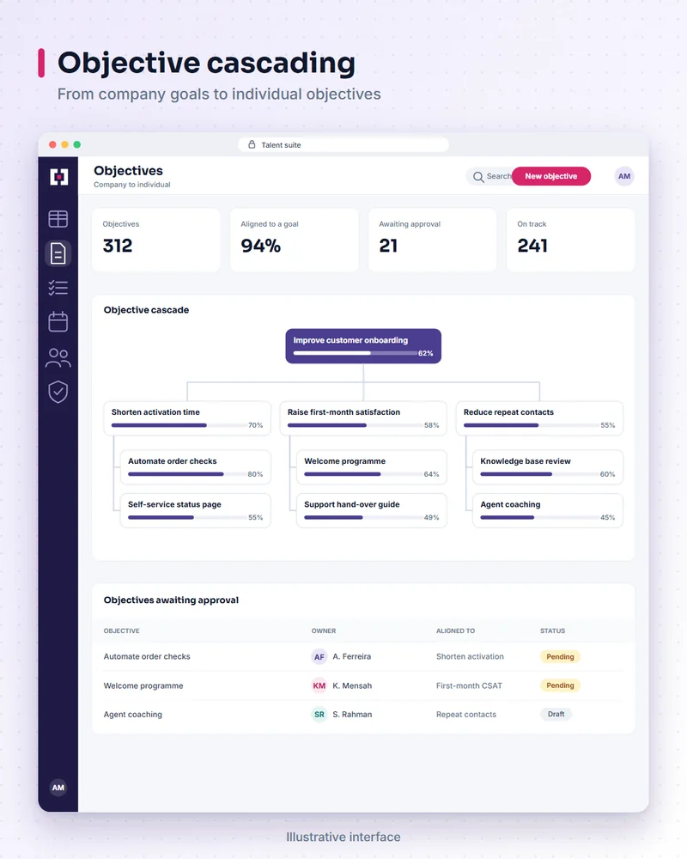The height and width of the screenshot is (859, 687).
Task: Select Agent coaching cascade node
Action: tap(548, 510)
